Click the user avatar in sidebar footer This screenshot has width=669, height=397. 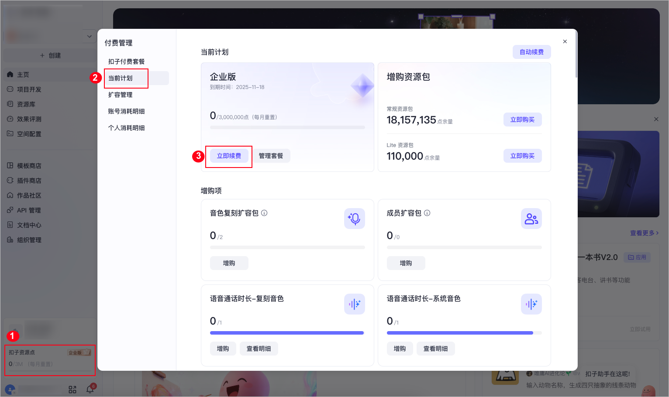[x=10, y=390]
